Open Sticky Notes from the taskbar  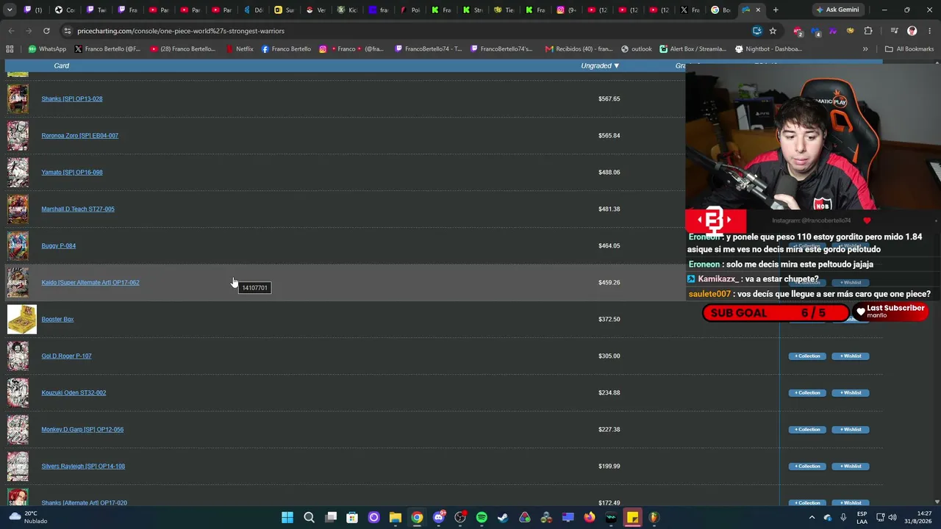[632, 517]
